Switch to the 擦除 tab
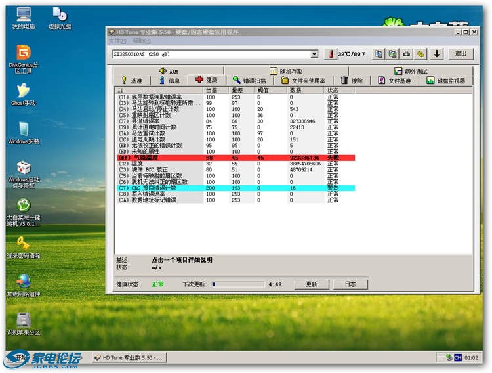Screen dimensions: 492x373 tap(352, 81)
